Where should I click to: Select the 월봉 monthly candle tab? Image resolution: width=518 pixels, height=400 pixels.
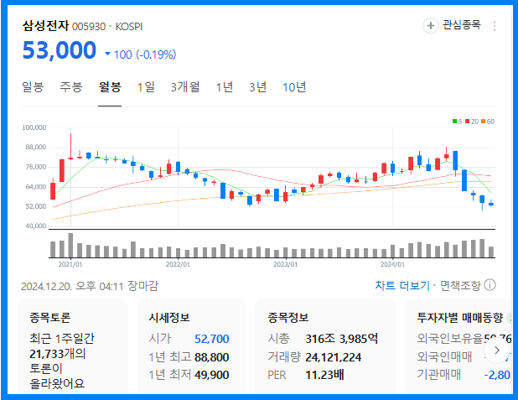pos(110,87)
